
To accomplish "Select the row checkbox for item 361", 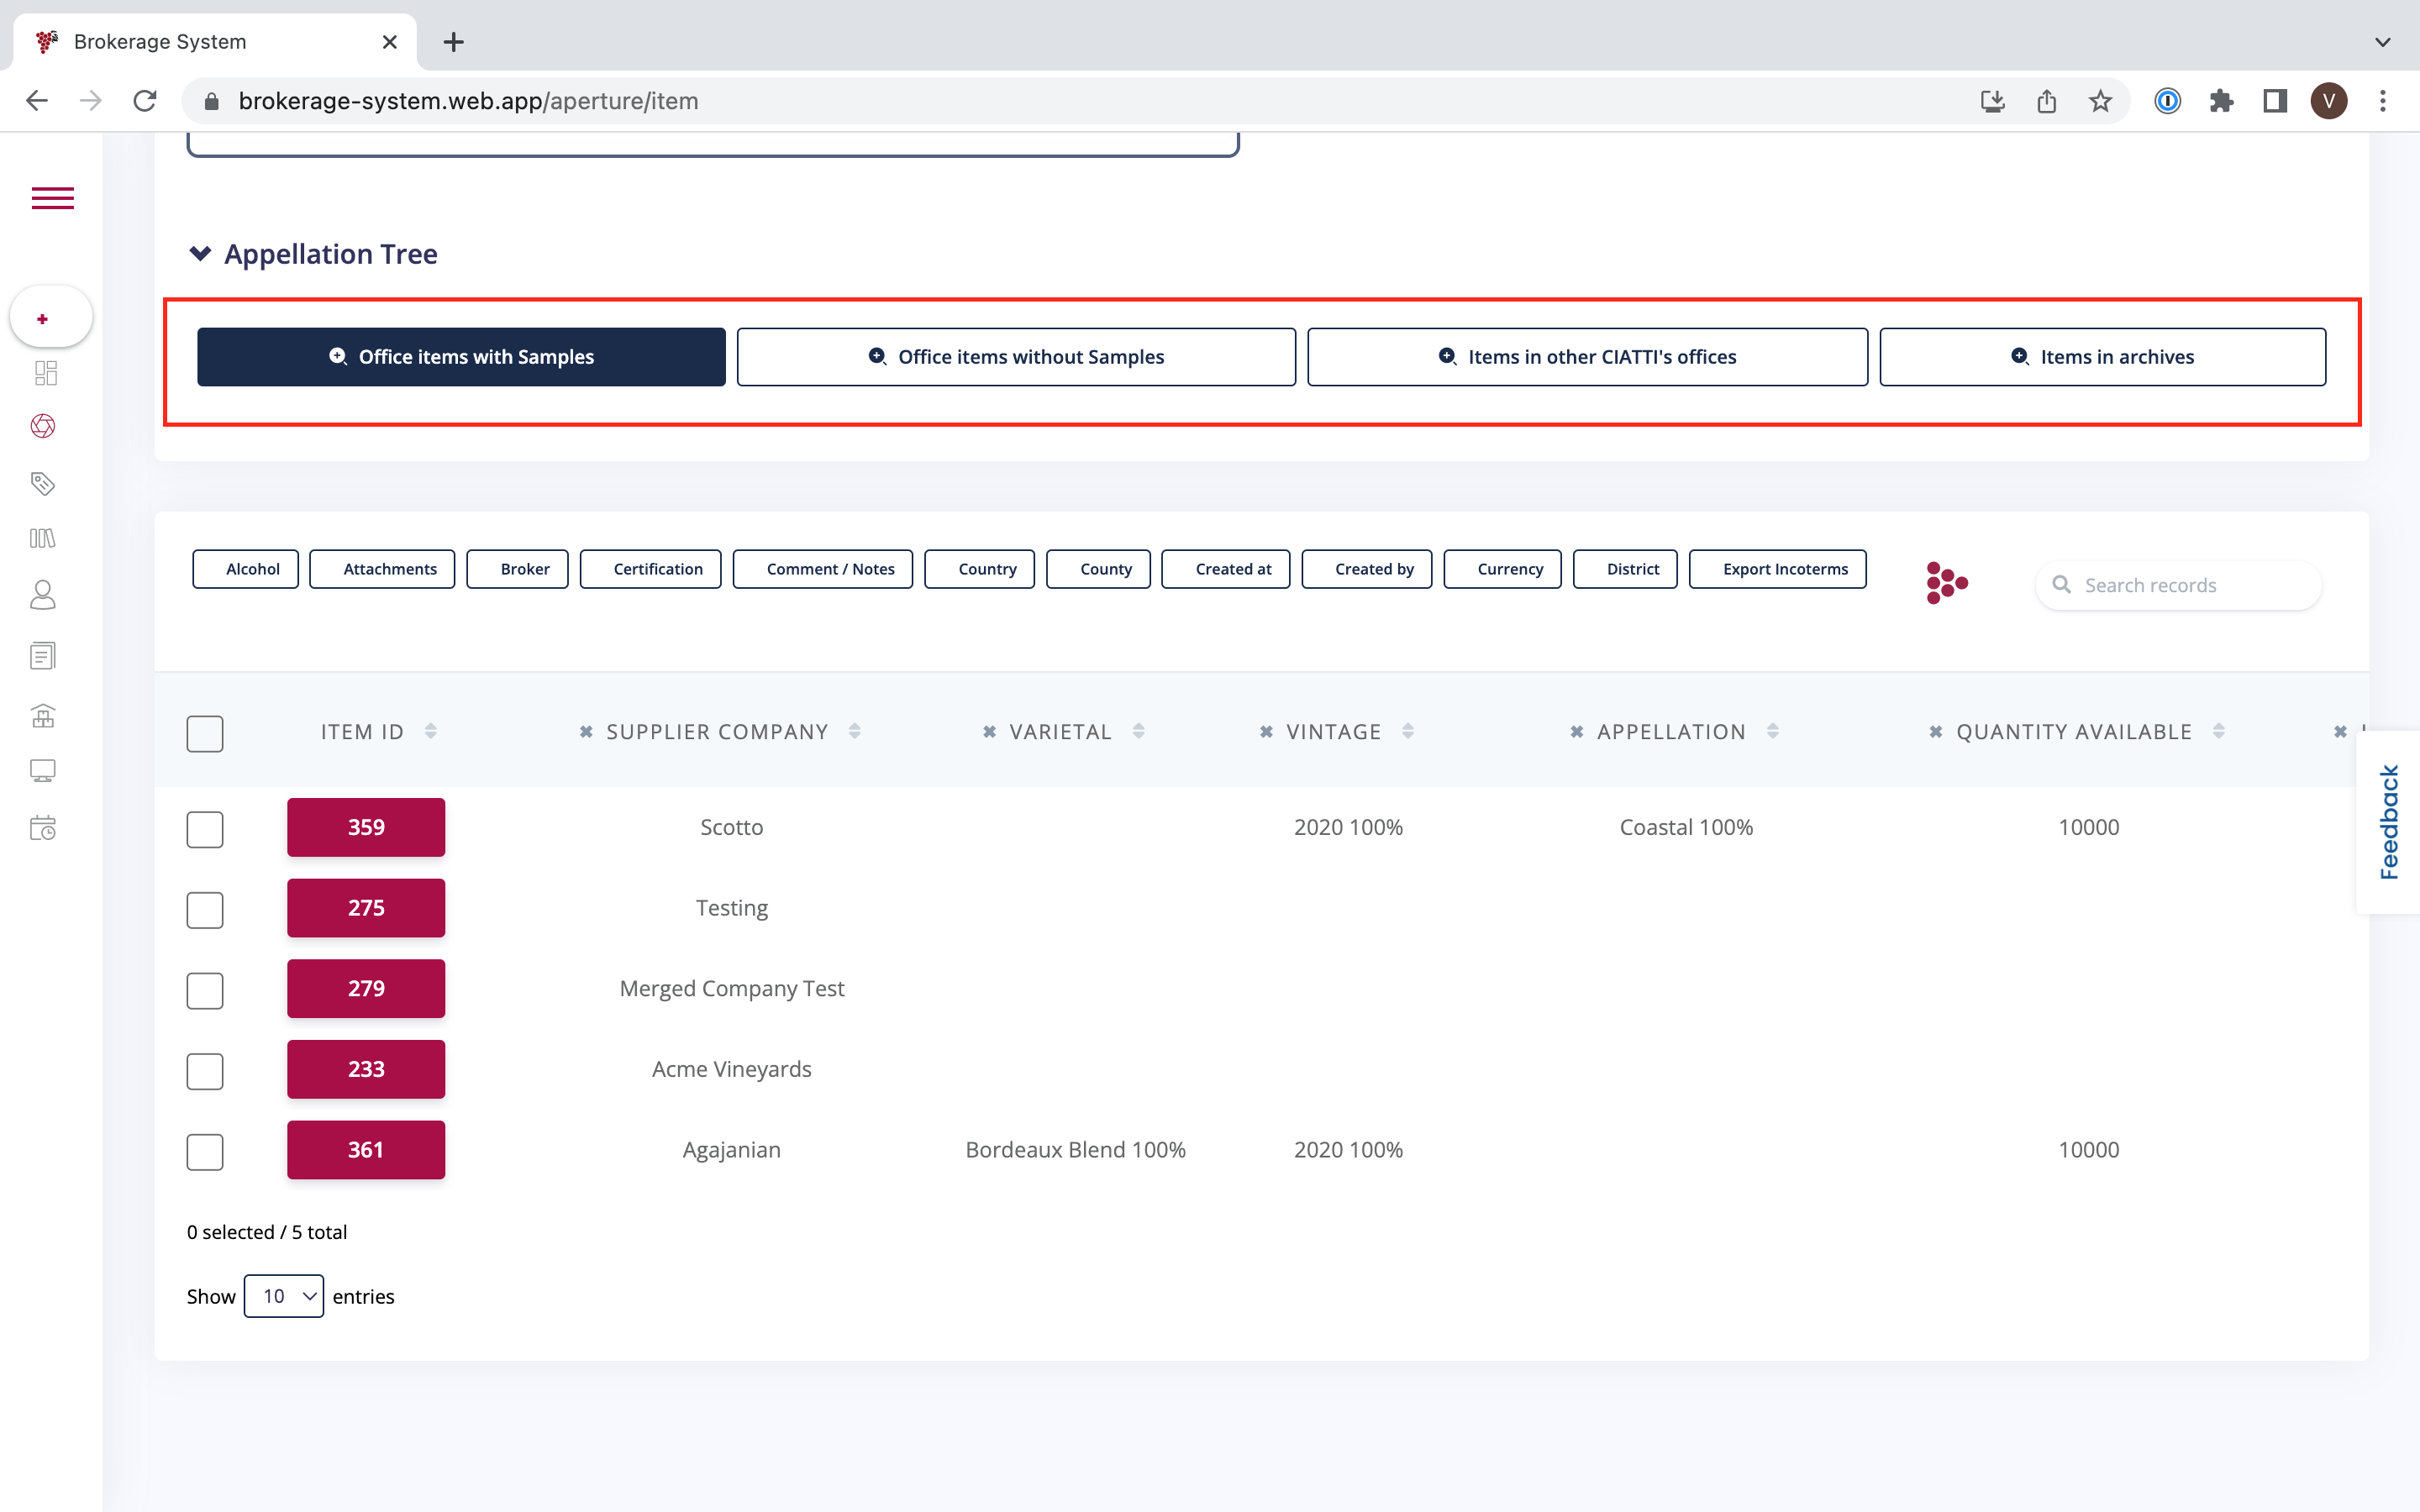I will 205,1151.
